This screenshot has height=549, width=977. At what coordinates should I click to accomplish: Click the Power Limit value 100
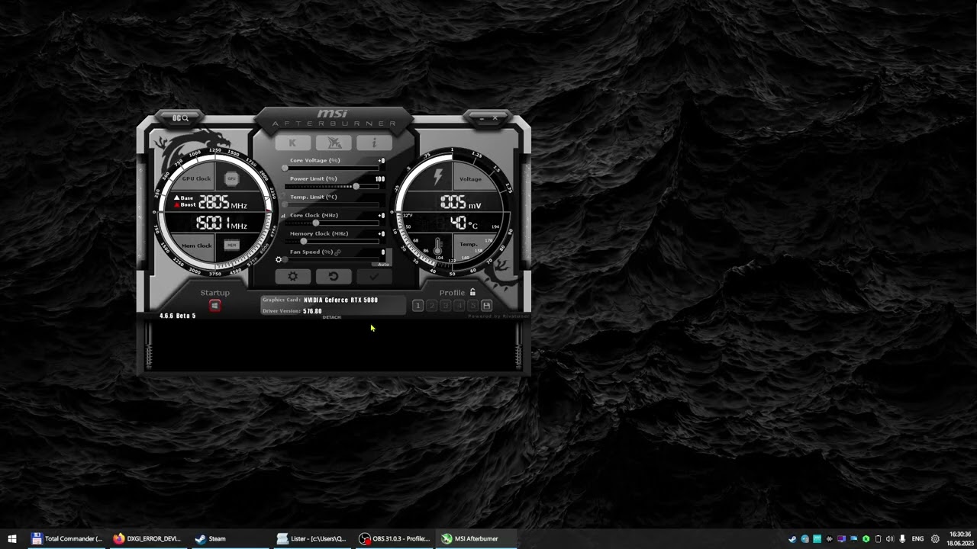pyautogui.click(x=380, y=179)
